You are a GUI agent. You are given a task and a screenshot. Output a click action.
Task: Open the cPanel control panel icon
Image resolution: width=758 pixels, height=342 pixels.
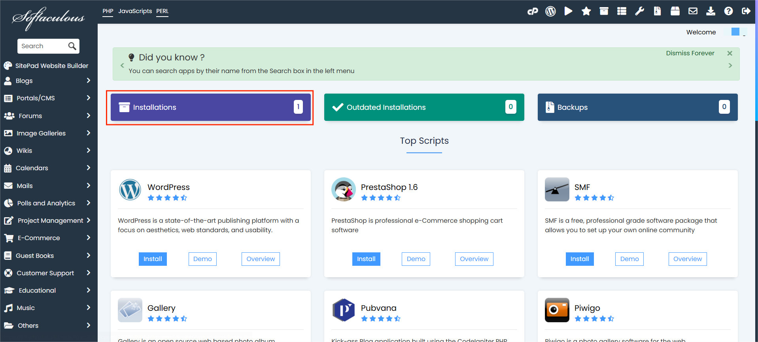click(x=533, y=11)
